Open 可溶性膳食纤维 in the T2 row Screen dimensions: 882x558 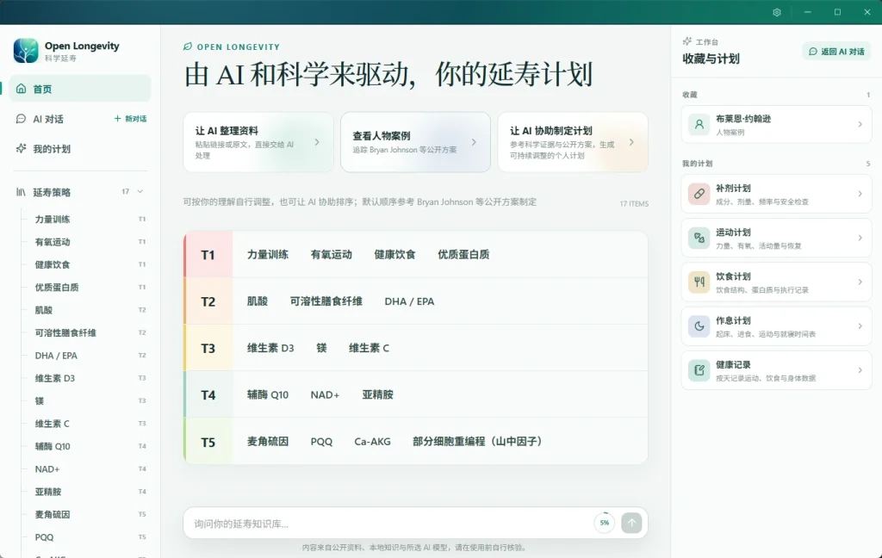pos(326,301)
